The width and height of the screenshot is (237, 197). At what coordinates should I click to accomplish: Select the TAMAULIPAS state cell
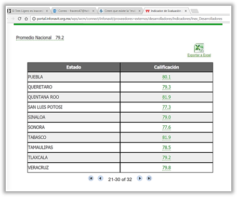74,148
